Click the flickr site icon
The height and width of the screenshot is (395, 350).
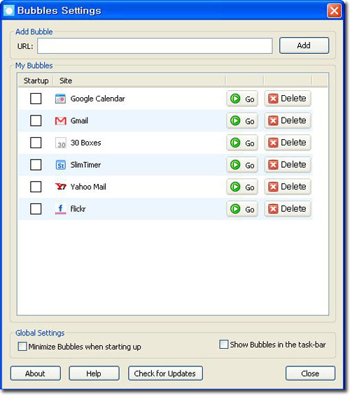[60, 209]
